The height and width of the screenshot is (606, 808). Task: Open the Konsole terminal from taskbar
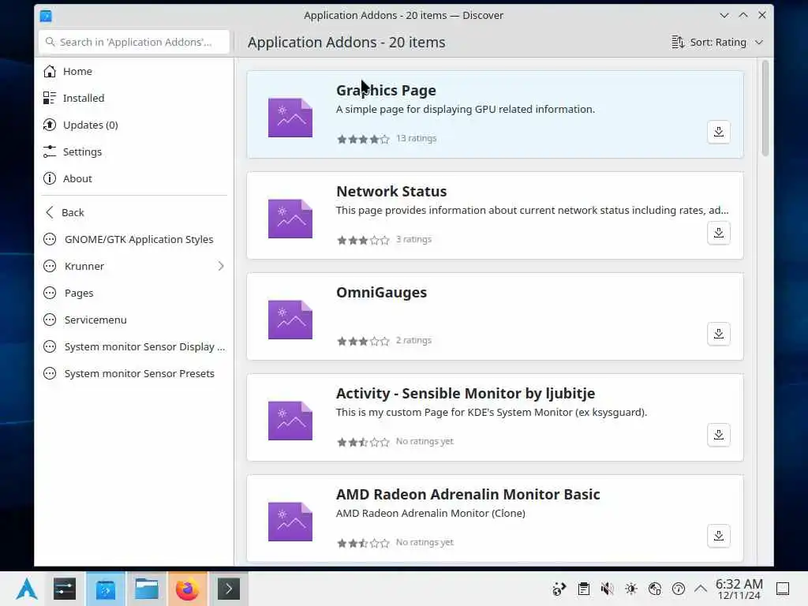(x=228, y=589)
